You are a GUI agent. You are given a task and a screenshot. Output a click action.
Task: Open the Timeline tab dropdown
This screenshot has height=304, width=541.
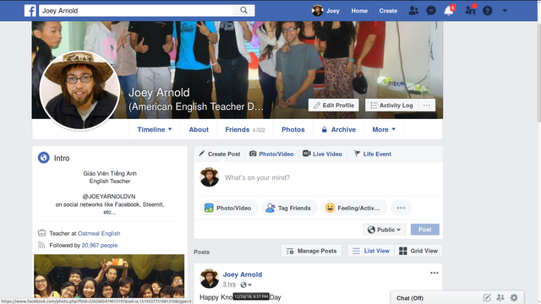tap(155, 129)
